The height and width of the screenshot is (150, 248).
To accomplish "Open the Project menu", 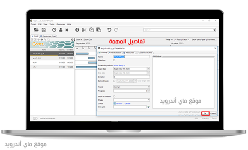I will click(x=33, y=24).
